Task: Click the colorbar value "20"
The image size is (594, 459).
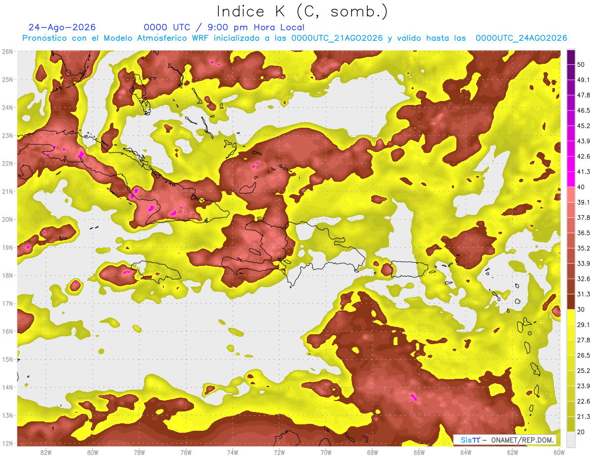Action: (x=582, y=432)
